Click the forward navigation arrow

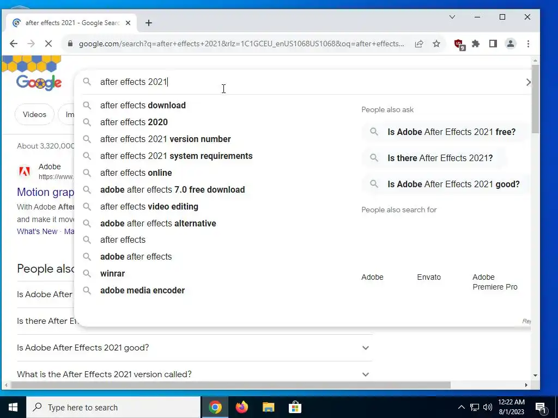[31, 44]
